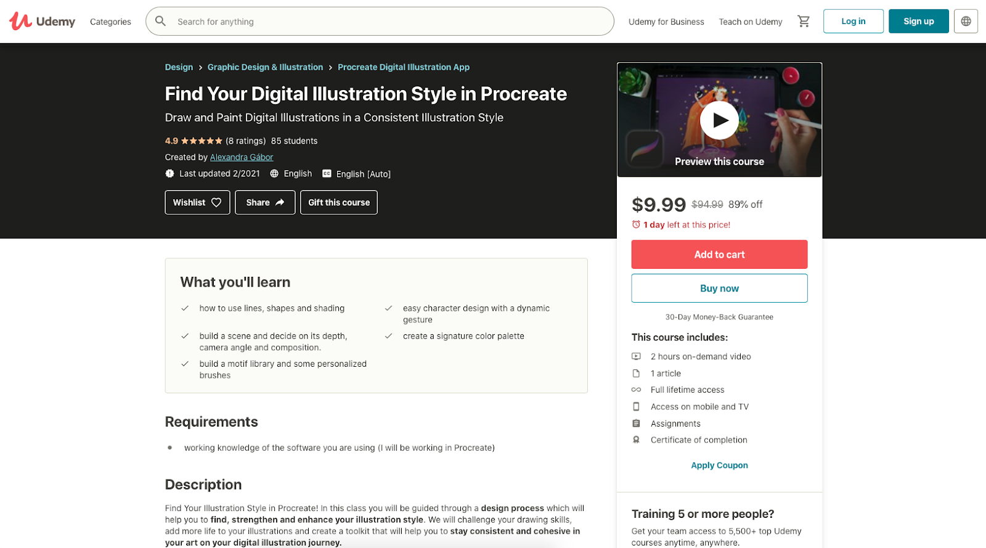This screenshot has width=986, height=548.
Task: Click the Training 5 or more people heading
Action: [x=703, y=514]
